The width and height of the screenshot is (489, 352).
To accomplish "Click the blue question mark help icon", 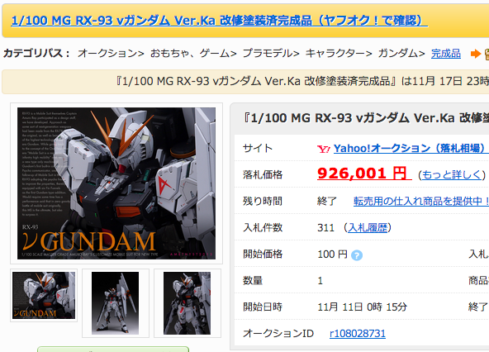I will click(357, 255).
